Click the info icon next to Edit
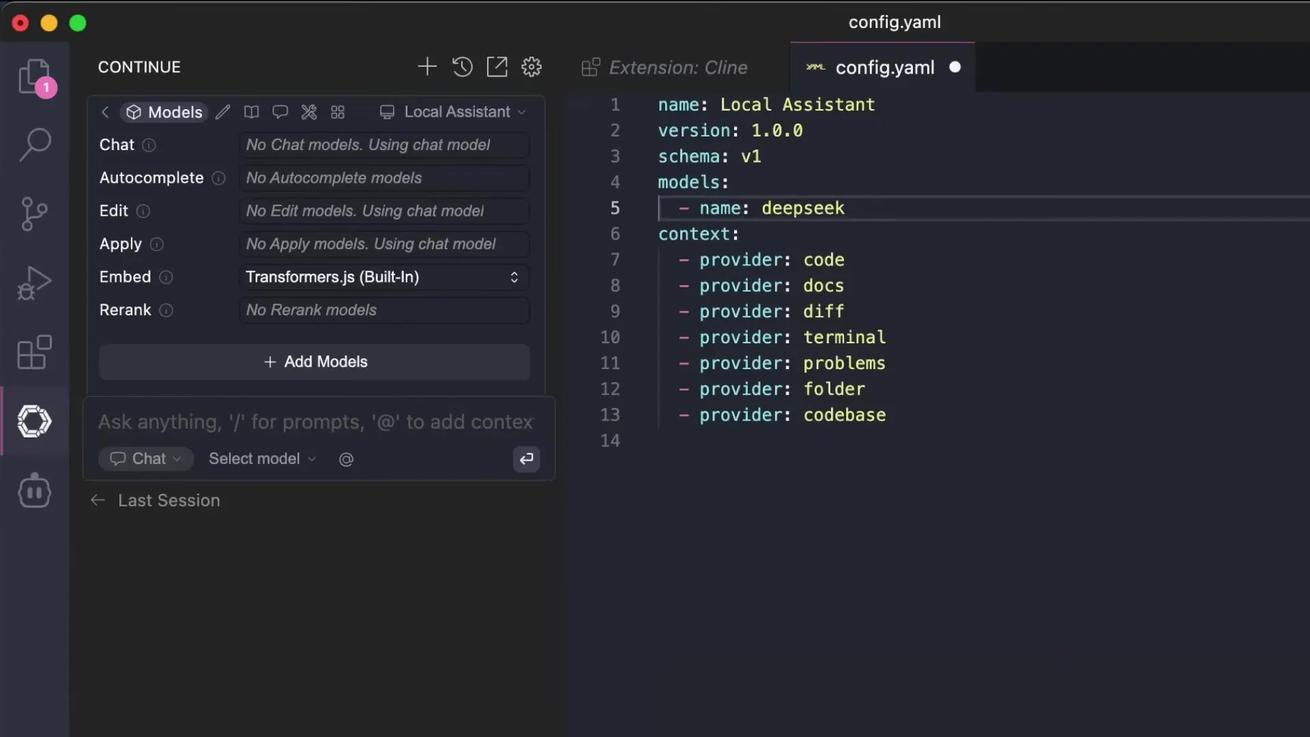 click(143, 212)
